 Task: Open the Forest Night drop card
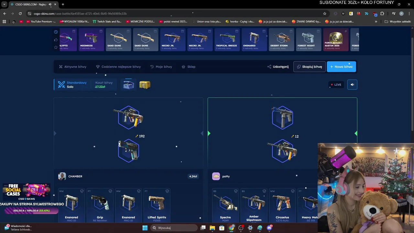(309, 40)
